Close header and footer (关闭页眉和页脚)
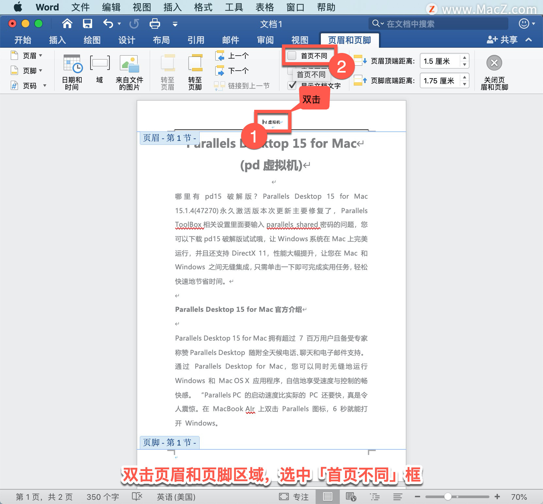Viewport: 543px width, 504px height. click(x=494, y=72)
